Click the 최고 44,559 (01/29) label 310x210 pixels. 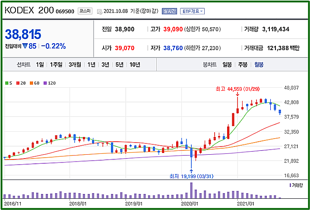(237, 89)
